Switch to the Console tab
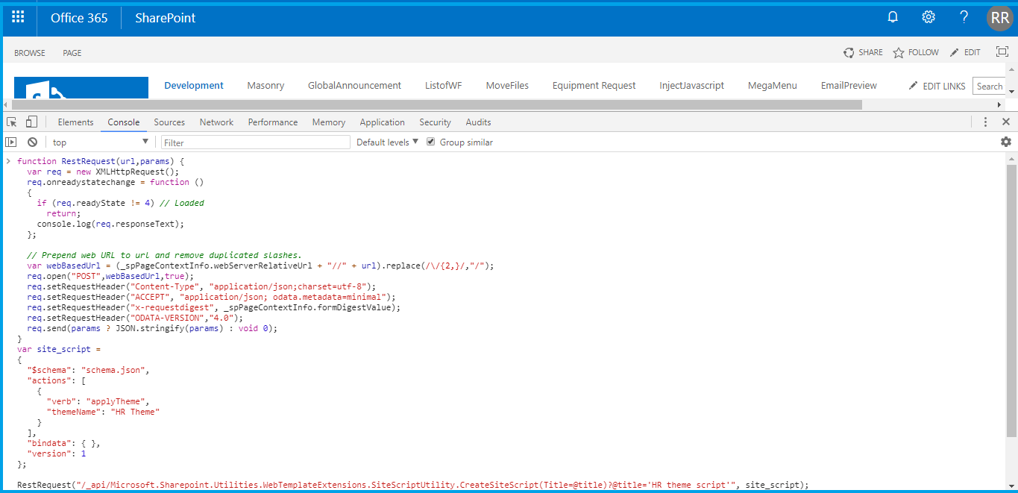 tap(124, 122)
